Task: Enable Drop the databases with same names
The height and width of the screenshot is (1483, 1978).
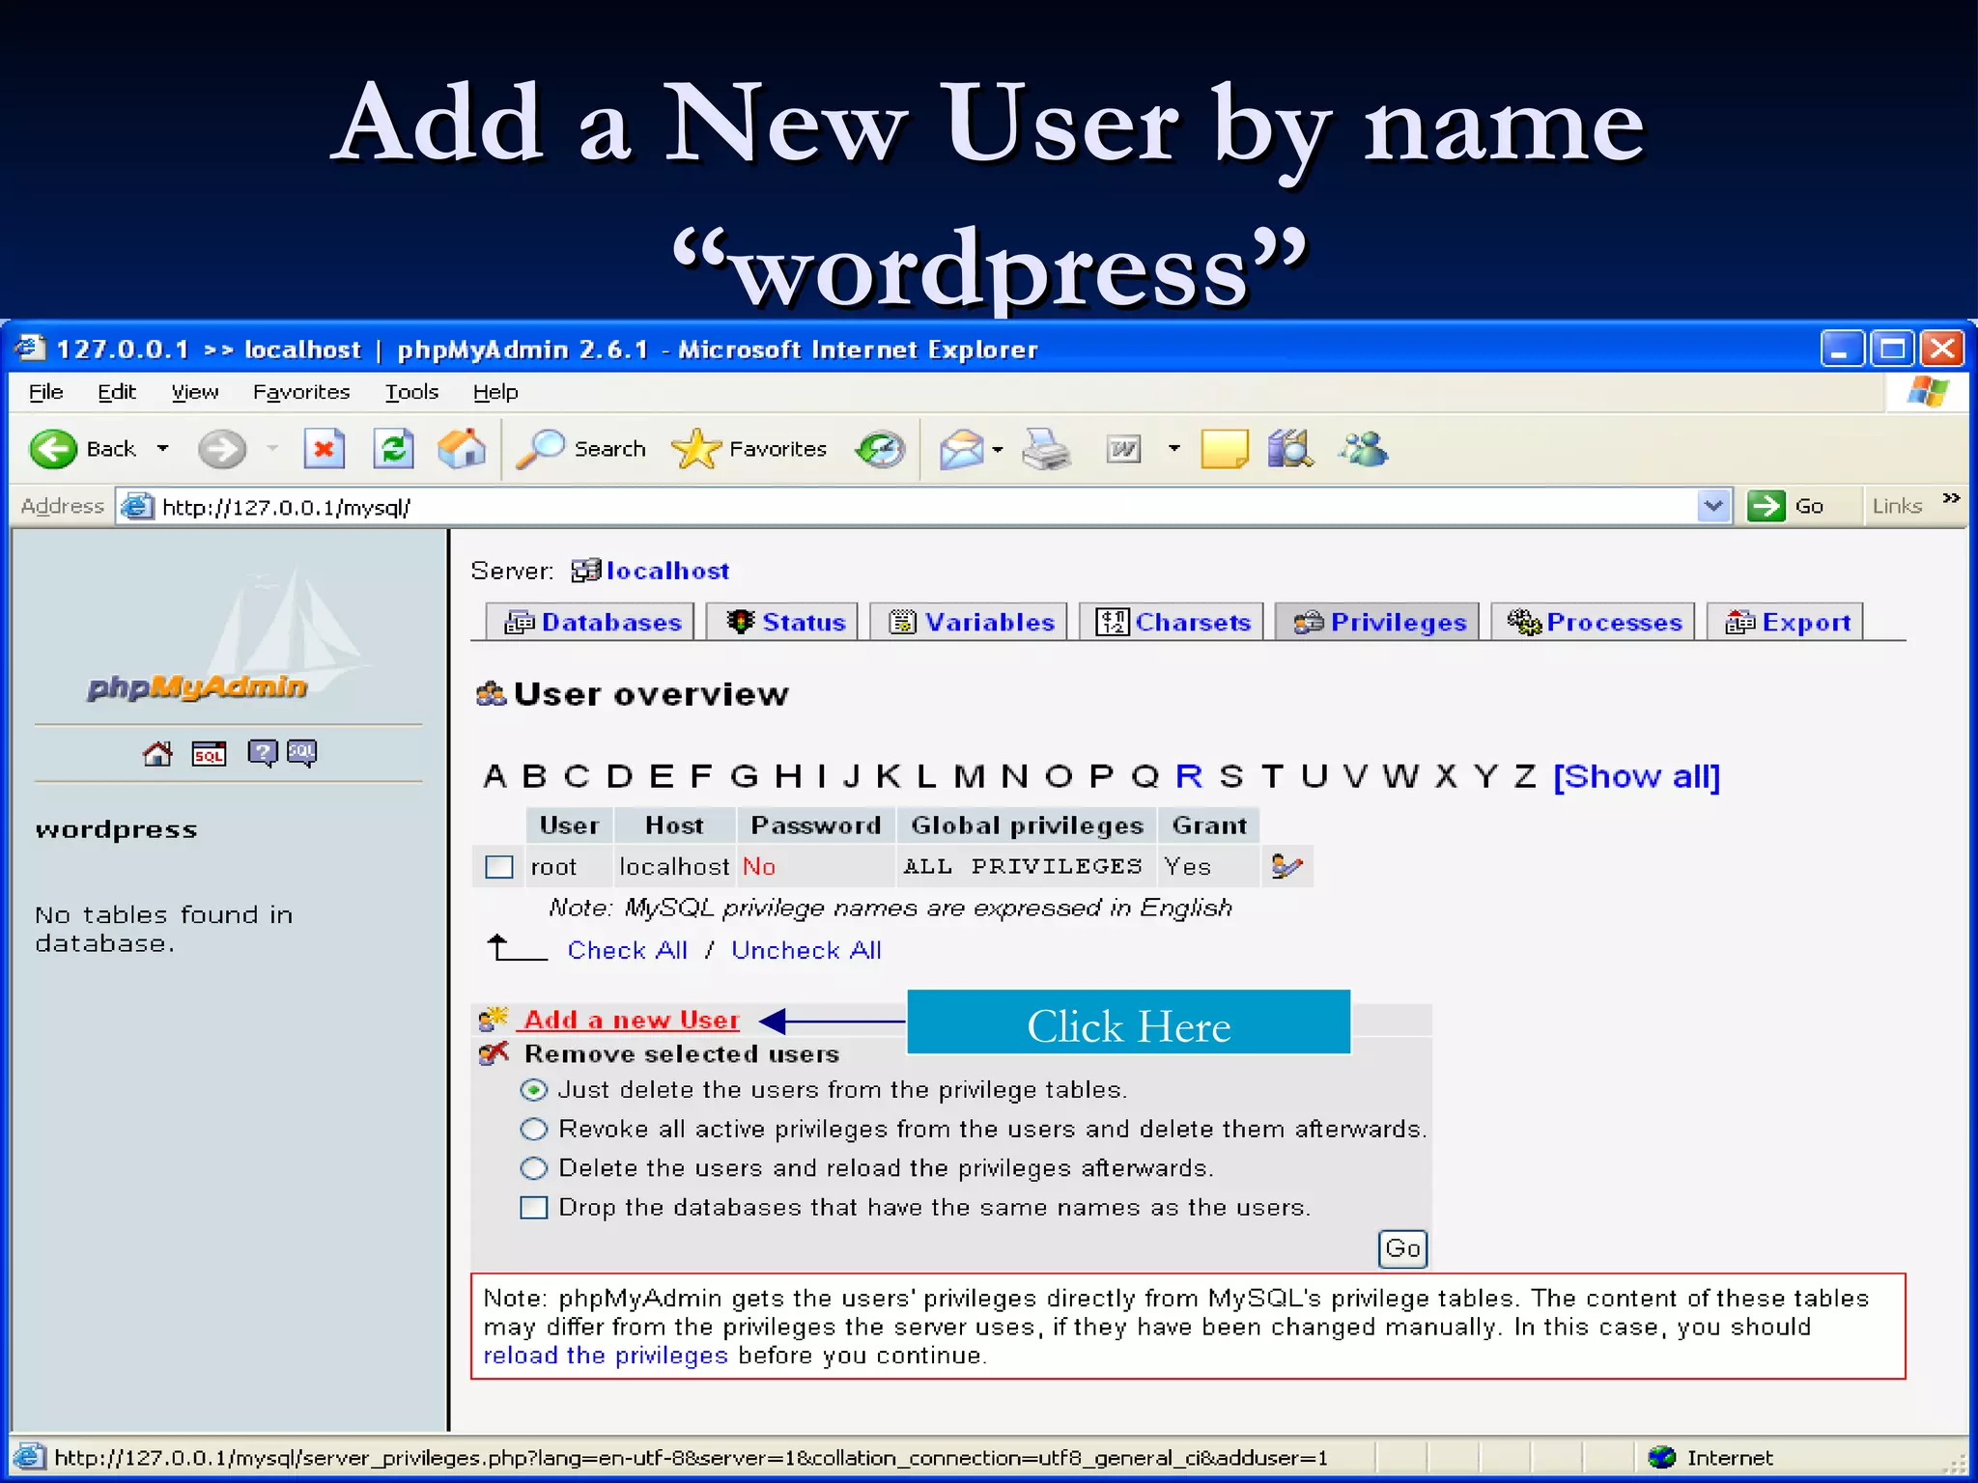Action: 533,1208
